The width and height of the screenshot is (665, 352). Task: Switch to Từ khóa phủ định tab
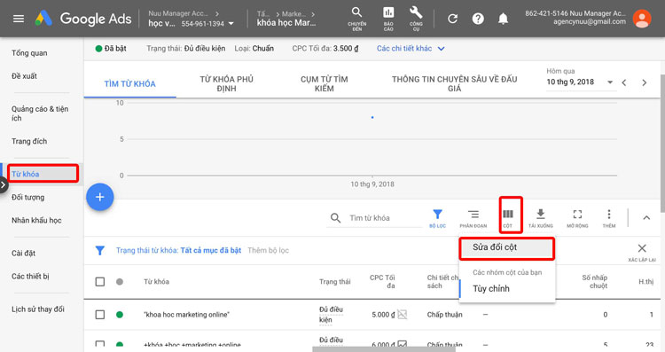226,83
